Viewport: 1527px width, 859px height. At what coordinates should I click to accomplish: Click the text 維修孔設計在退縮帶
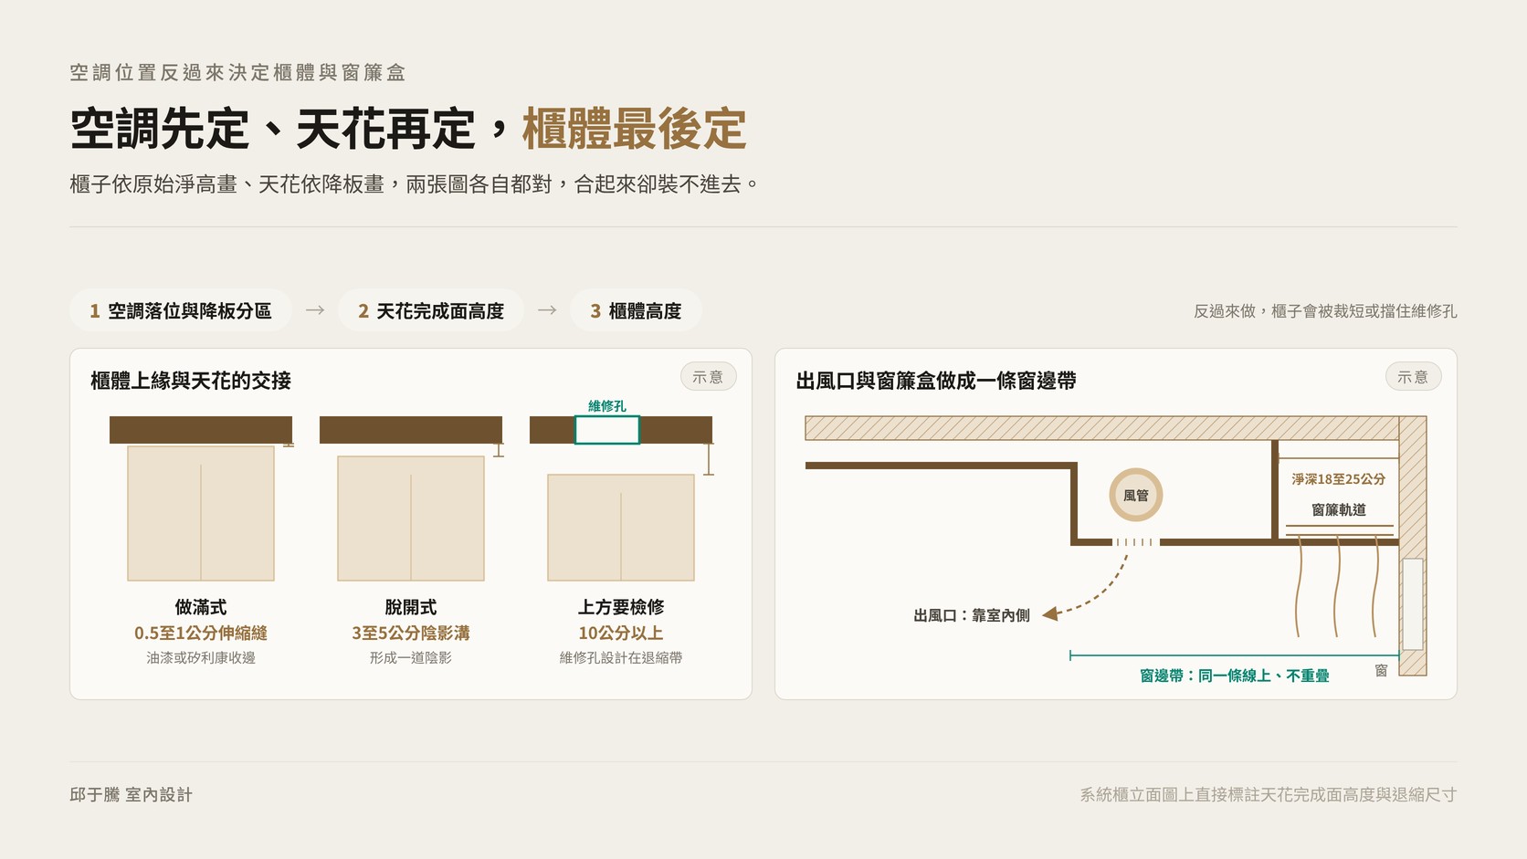click(x=621, y=657)
